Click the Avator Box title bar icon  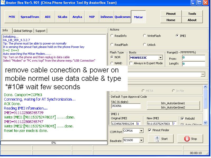pos(3,3)
